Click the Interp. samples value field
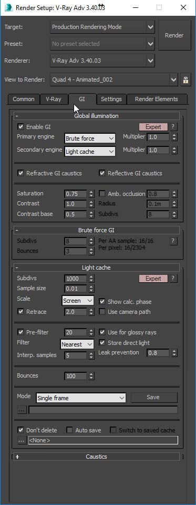 coord(76,355)
